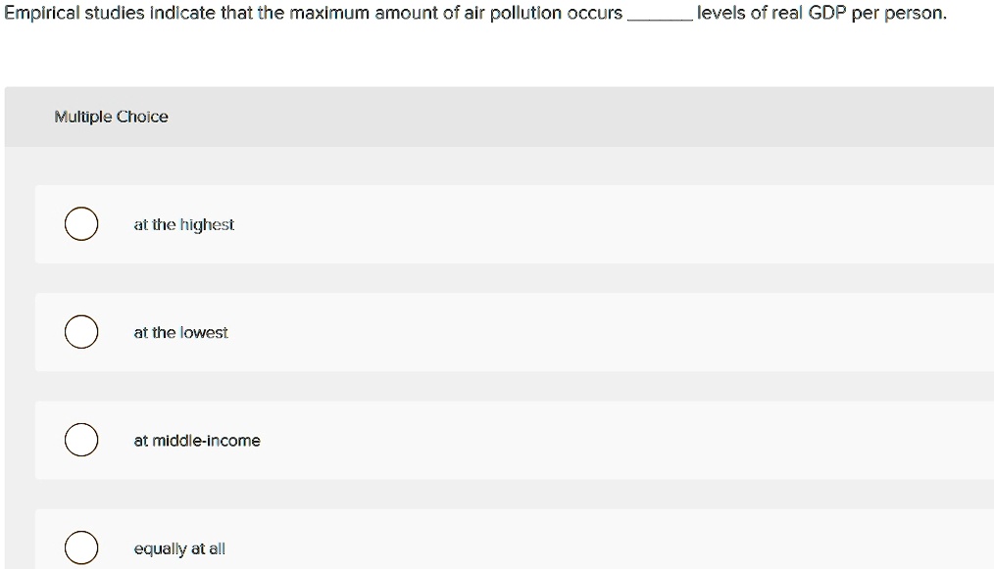994x569 pixels.
Task: Click 'levels of real GDP per person' text
Action: click(820, 14)
